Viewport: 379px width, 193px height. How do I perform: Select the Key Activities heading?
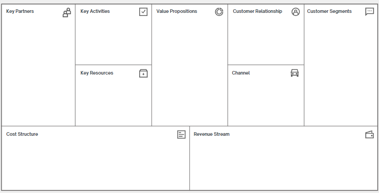coord(95,11)
